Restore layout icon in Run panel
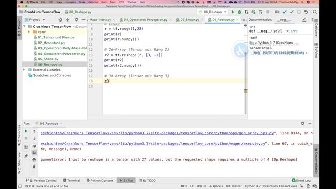336x189 pixels. click(26, 147)
